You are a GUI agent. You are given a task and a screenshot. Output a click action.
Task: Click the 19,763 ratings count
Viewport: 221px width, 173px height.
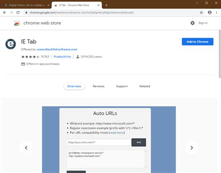[x=45, y=57]
